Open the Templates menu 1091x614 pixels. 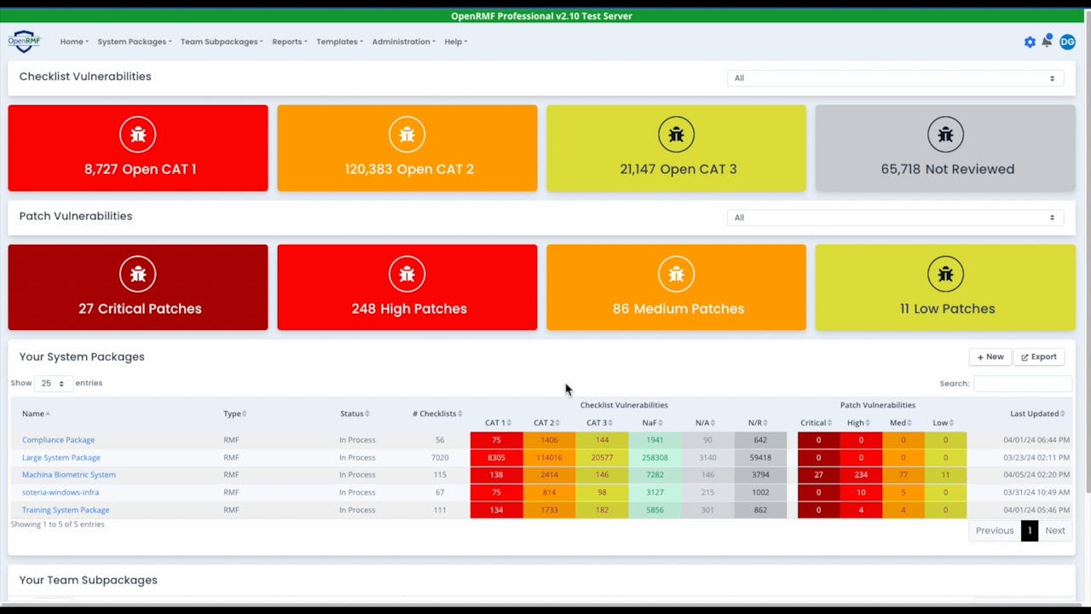click(339, 41)
